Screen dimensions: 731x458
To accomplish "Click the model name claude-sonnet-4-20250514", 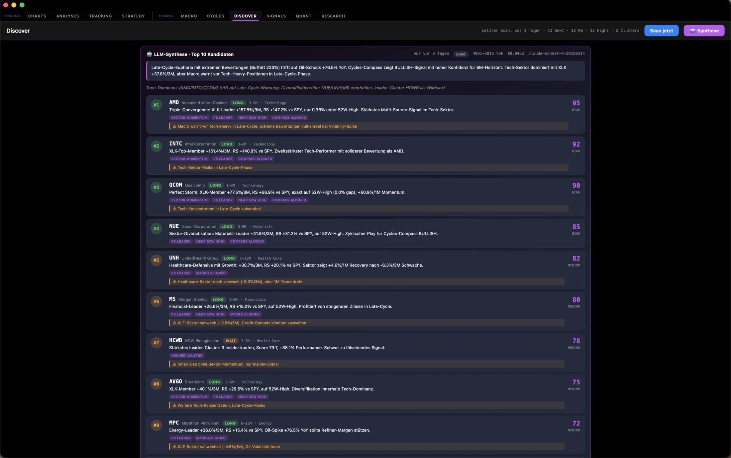I will tap(556, 54).
